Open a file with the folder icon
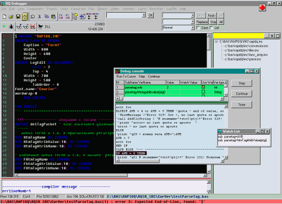282x204 pixels. tap(11, 16)
